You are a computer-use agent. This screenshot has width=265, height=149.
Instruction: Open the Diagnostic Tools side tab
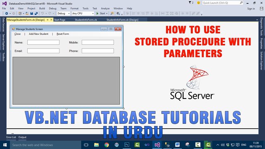click(x=261, y=26)
